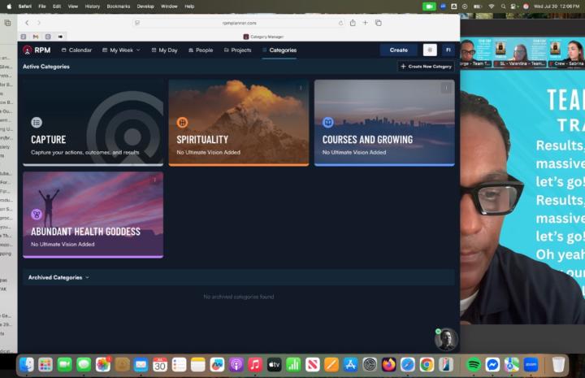Open the Bookmarks menu
The width and height of the screenshot is (585, 378).
119,7
